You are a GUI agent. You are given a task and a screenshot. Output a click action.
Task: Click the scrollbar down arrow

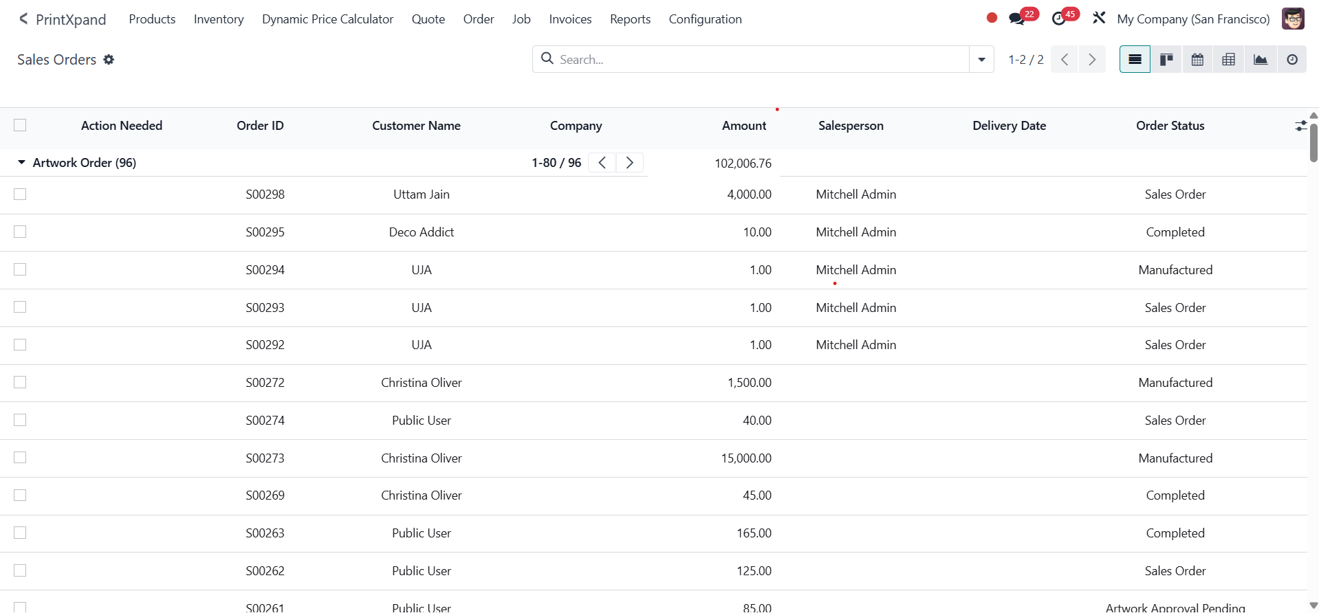(1313, 605)
